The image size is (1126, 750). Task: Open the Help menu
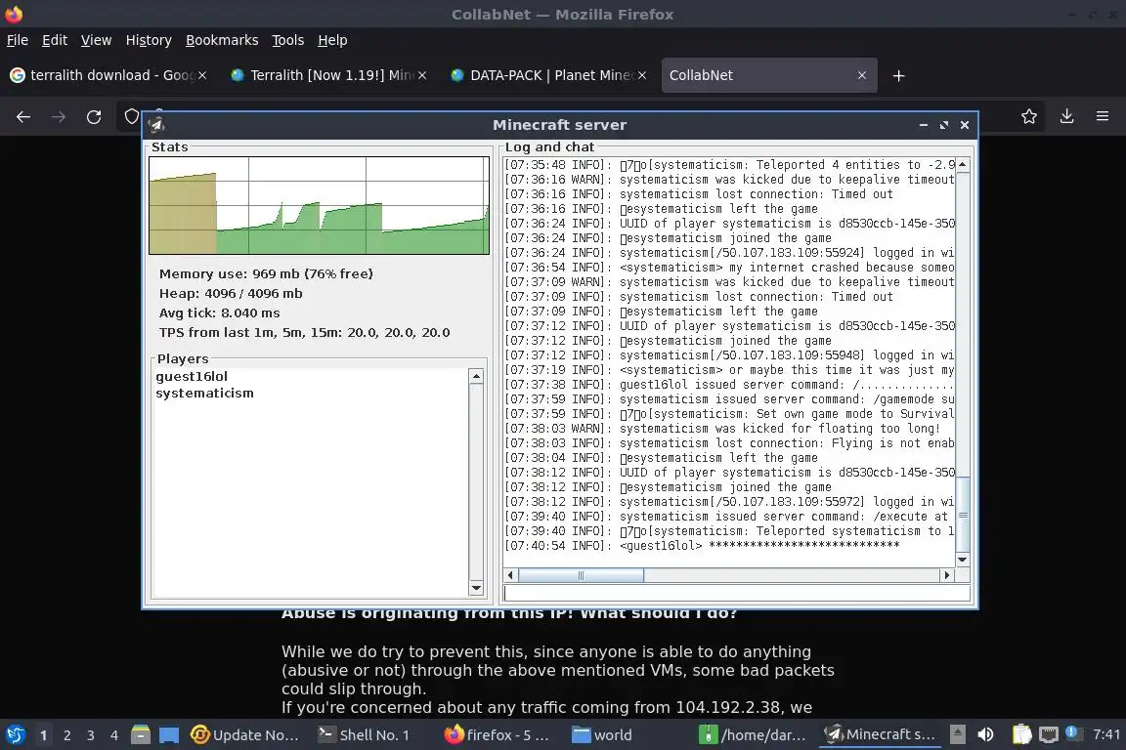pyautogui.click(x=332, y=40)
